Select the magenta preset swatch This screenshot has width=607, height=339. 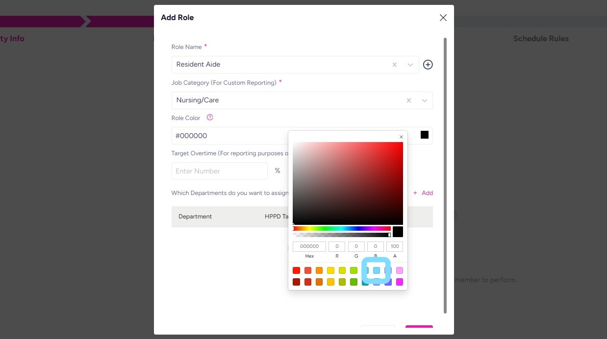click(x=400, y=282)
